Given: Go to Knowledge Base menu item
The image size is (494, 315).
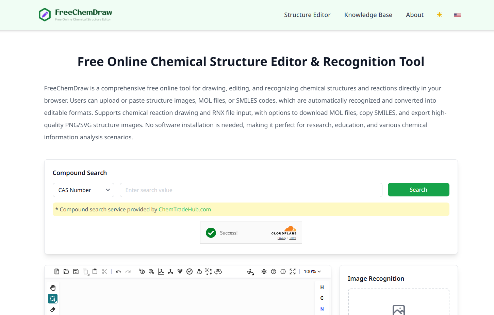Looking at the screenshot, I should (368, 15).
